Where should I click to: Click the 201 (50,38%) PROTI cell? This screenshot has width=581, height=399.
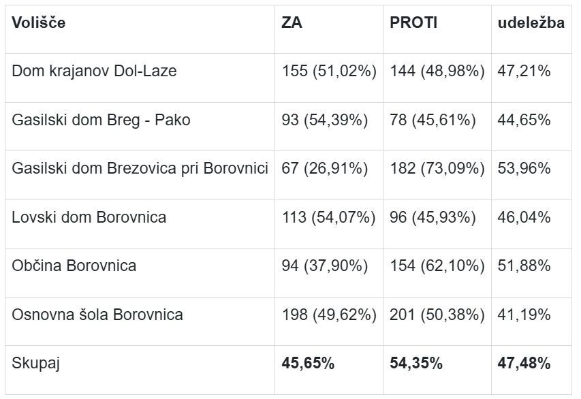(437, 315)
